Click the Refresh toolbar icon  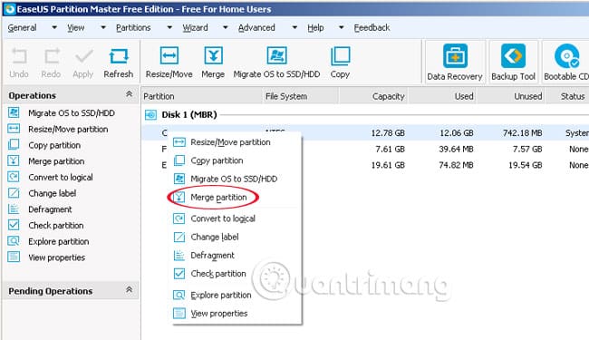tap(119, 56)
